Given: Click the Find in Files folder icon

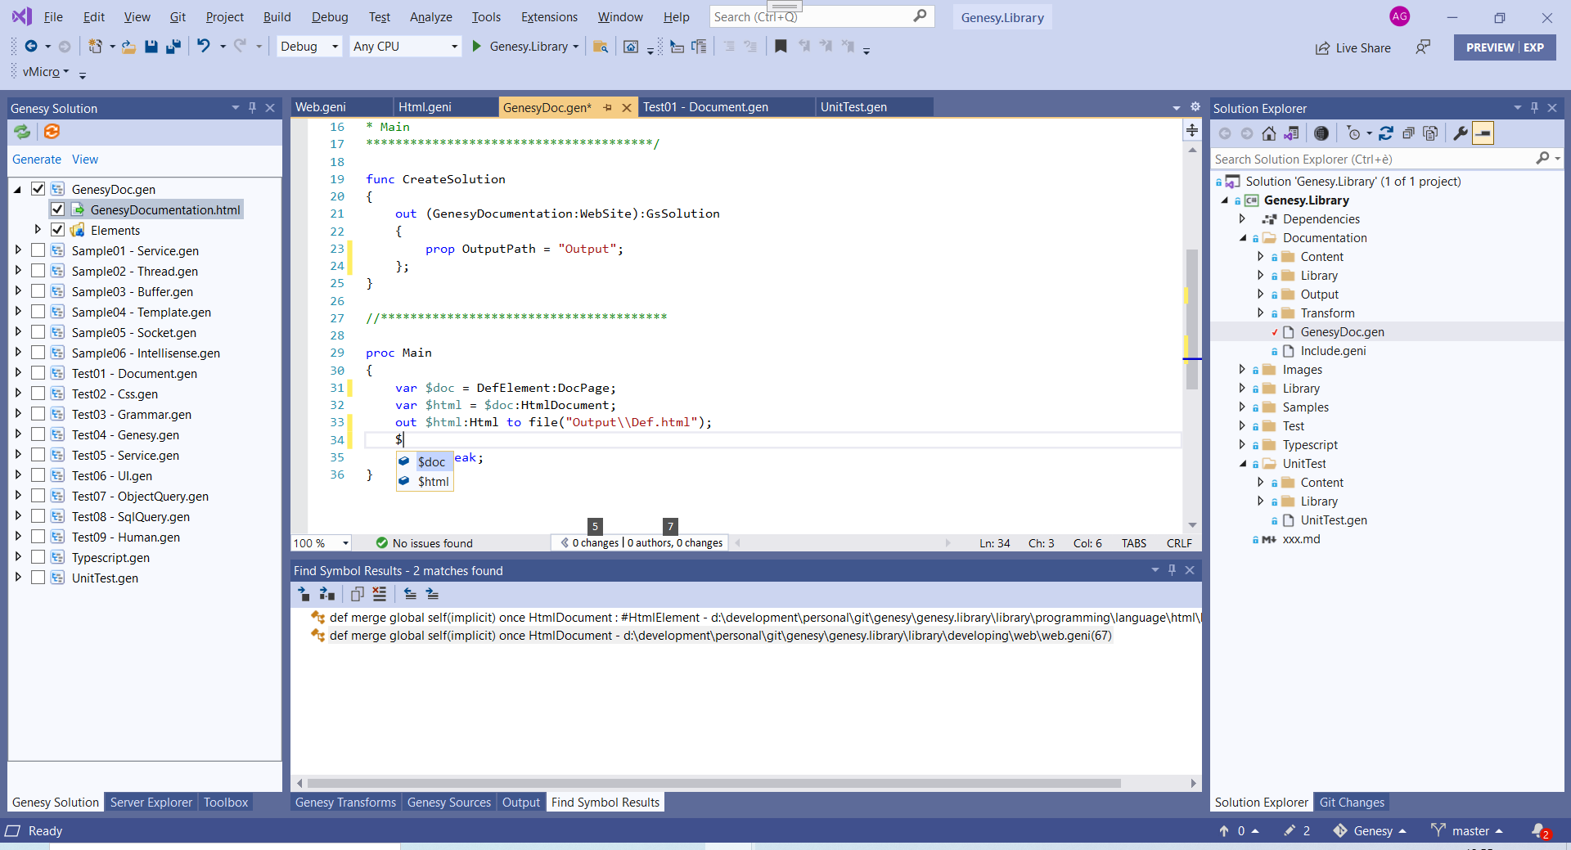Looking at the screenshot, I should (600, 47).
